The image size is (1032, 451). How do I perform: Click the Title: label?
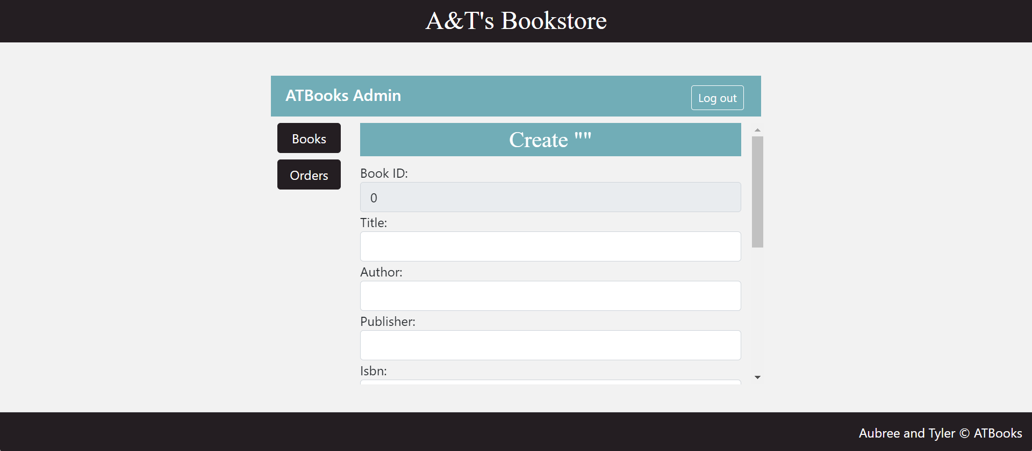374,223
